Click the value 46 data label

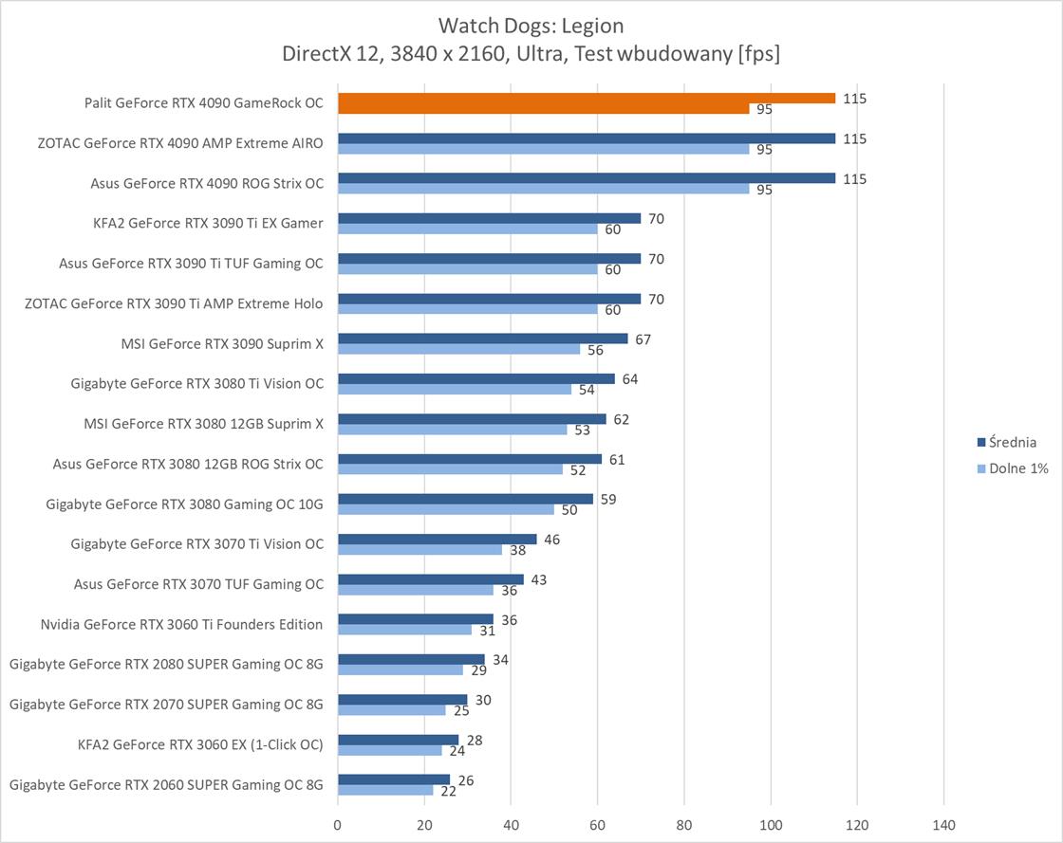pyautogui.click(x=551, y=540)
